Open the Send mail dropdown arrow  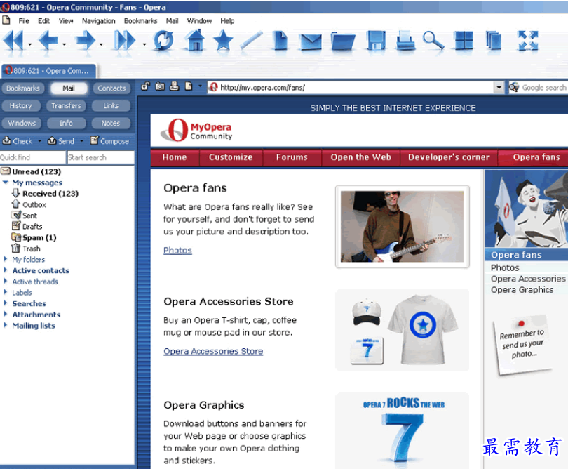(x=81, y=140)
